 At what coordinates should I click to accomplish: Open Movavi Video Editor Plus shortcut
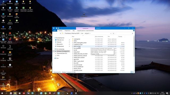coord(3,41)
